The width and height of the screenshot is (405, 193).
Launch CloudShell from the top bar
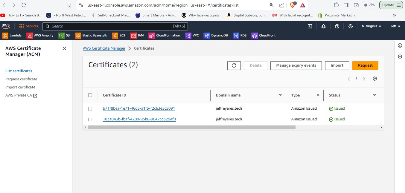tap(310, 26)
